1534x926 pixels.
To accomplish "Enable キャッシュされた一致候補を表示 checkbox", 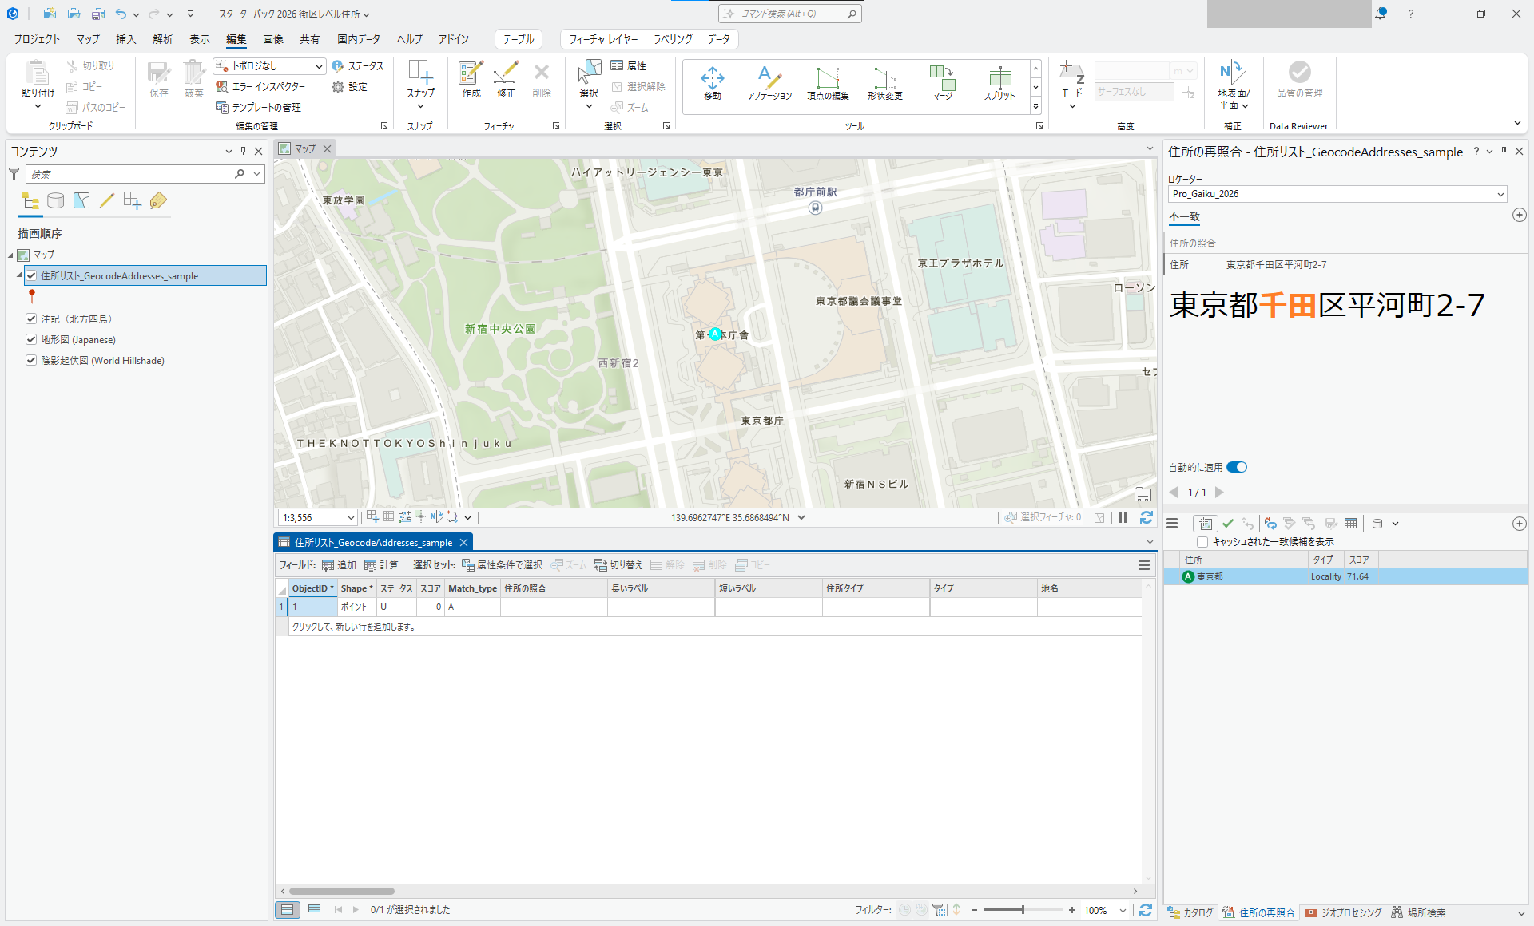I will (1202, 542).
